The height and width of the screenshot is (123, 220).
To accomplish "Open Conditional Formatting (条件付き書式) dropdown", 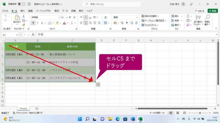I will [150, 16].
